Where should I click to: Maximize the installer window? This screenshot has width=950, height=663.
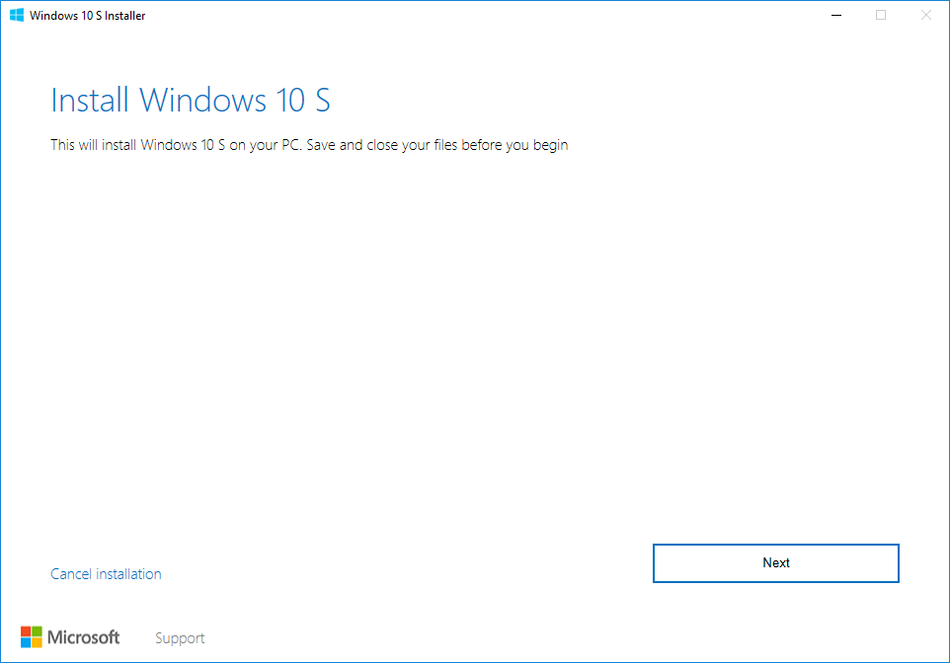880,15
